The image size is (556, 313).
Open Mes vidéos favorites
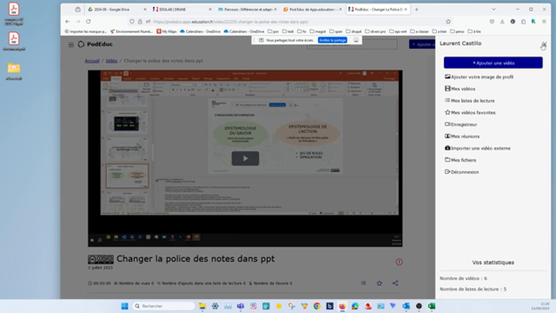(x=473, y=113)
